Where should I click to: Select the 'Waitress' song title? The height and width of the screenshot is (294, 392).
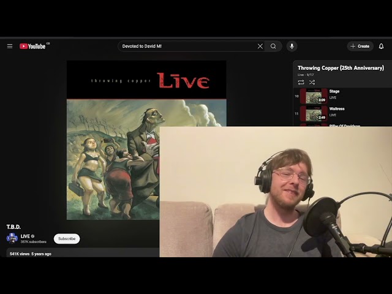click(337, 109)
